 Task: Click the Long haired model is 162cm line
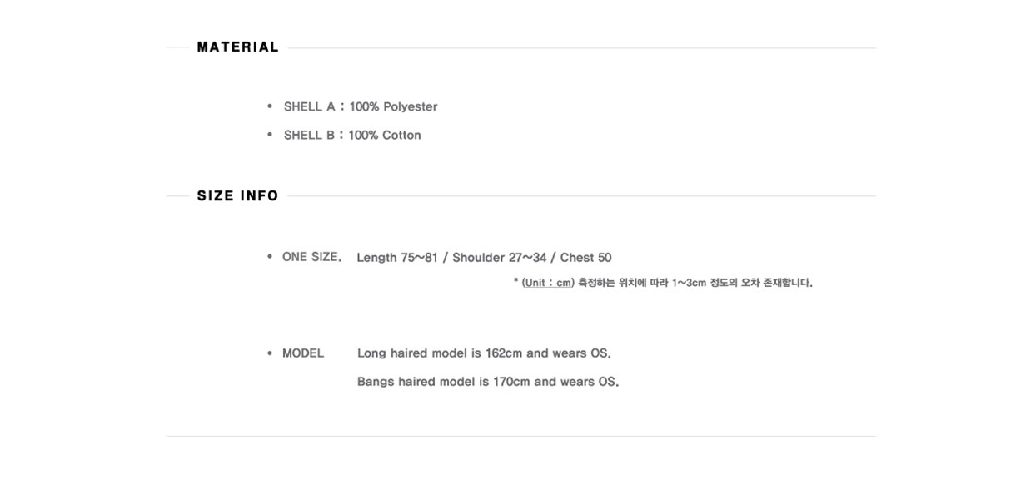pos(484,353)
